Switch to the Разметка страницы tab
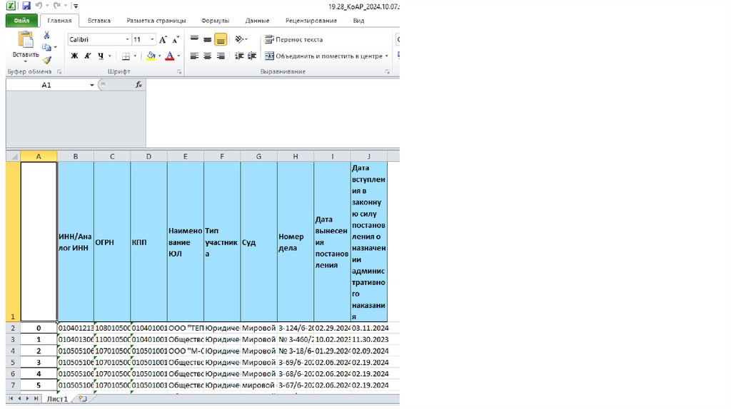 (156, 21)
